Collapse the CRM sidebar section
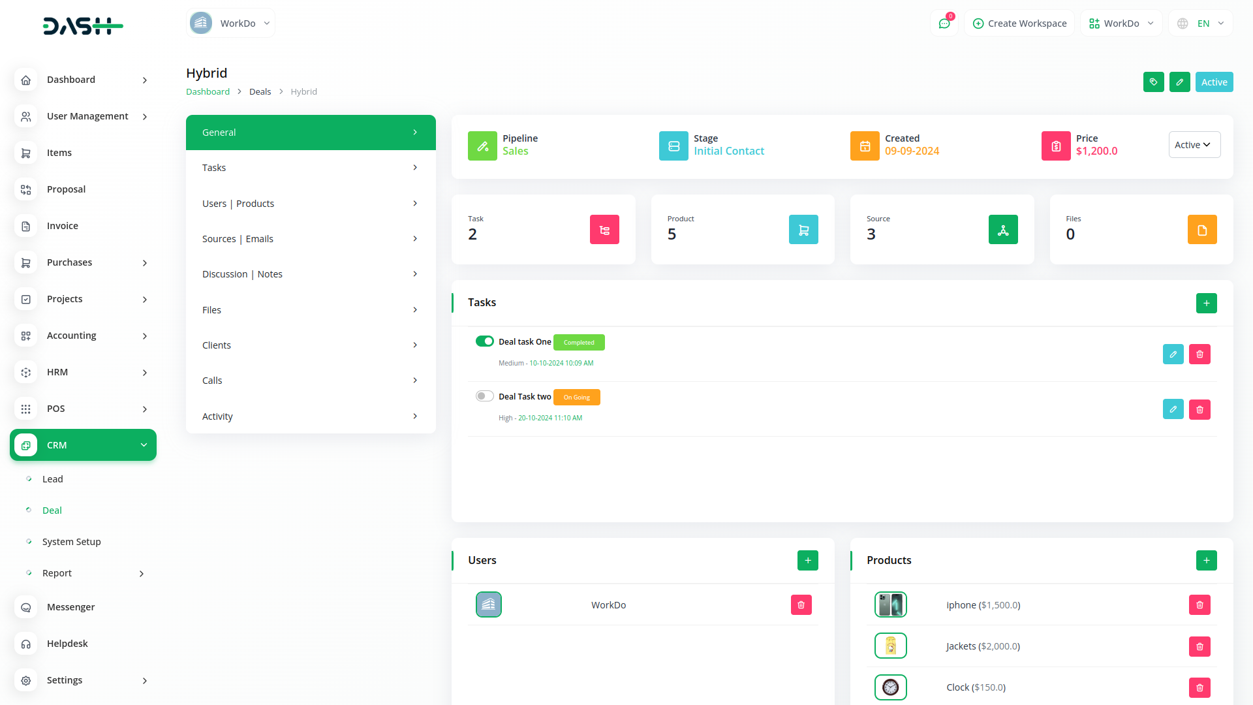 83,445
